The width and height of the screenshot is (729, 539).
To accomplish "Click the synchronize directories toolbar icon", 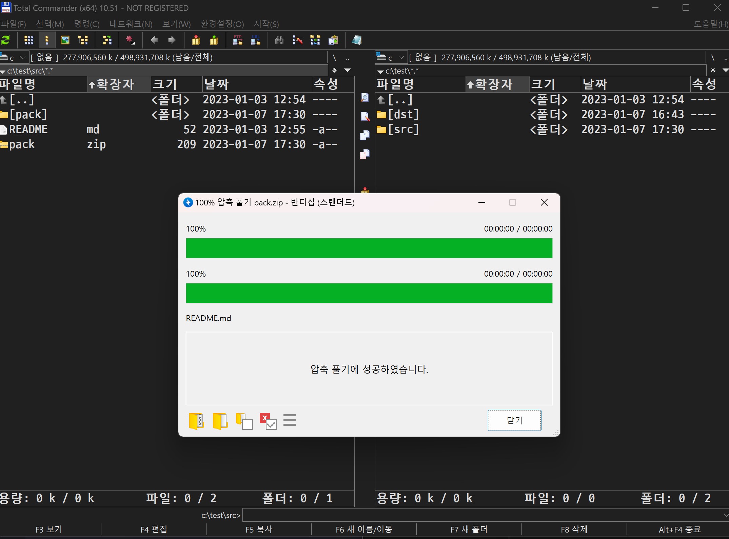I will tap(315, 40).
